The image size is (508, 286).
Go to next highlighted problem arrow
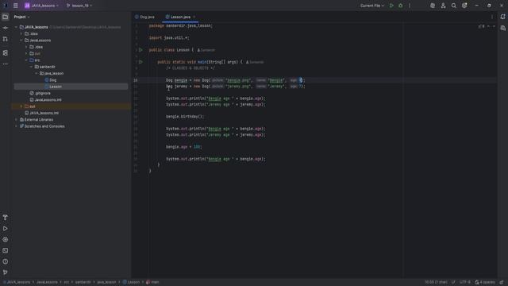(x=494, y=26)
